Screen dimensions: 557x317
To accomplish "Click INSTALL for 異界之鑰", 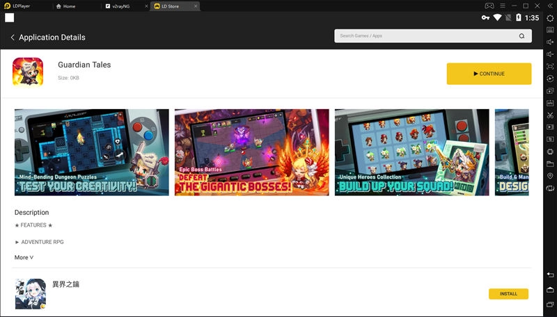I will point(508,294).
